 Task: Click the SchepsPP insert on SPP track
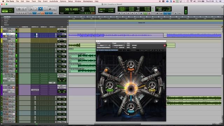pyautogui.click(x=35, y=90)
